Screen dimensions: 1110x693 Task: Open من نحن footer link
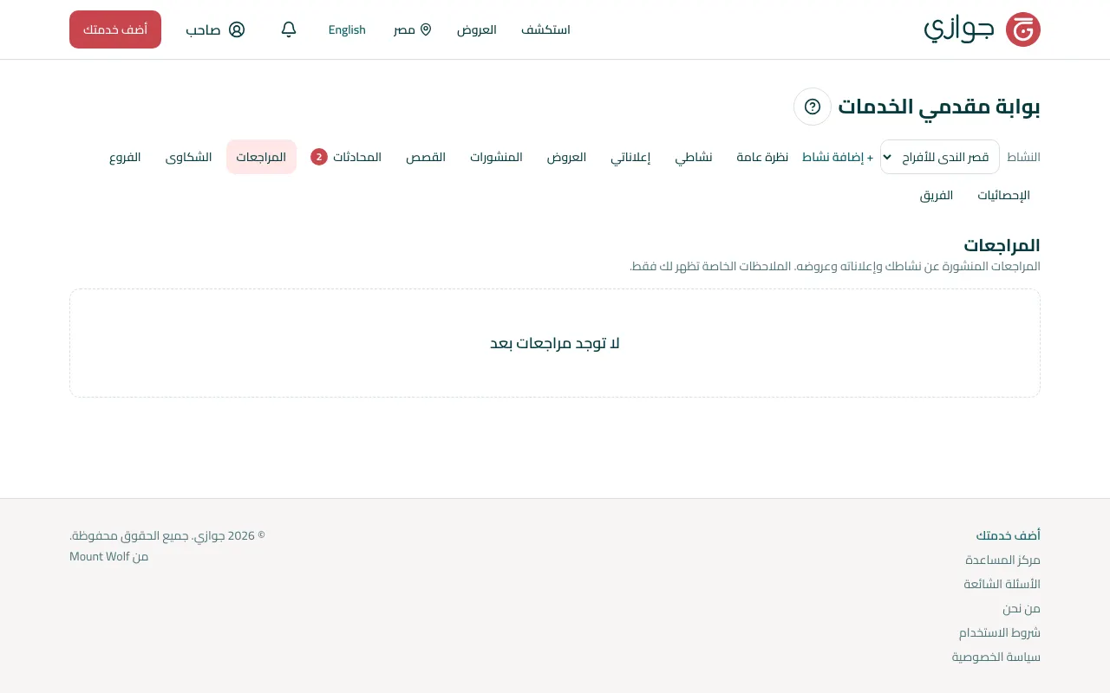click(x=1022, y=608)
